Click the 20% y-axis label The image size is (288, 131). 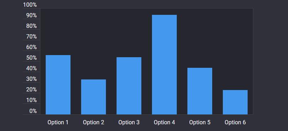click(x=32, y=90)
